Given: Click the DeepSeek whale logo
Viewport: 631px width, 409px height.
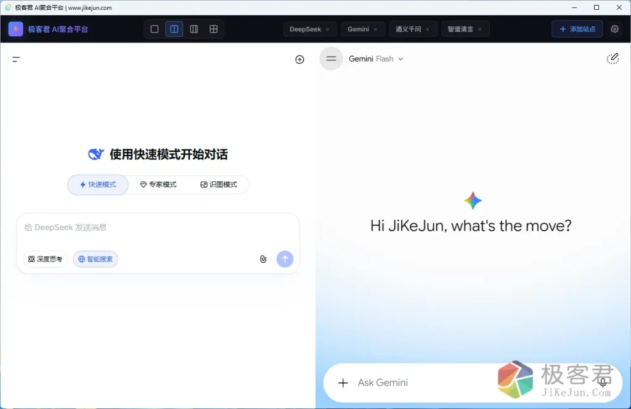Looking at the screenshot, I should pyautogui.click(x=96, y=154).
